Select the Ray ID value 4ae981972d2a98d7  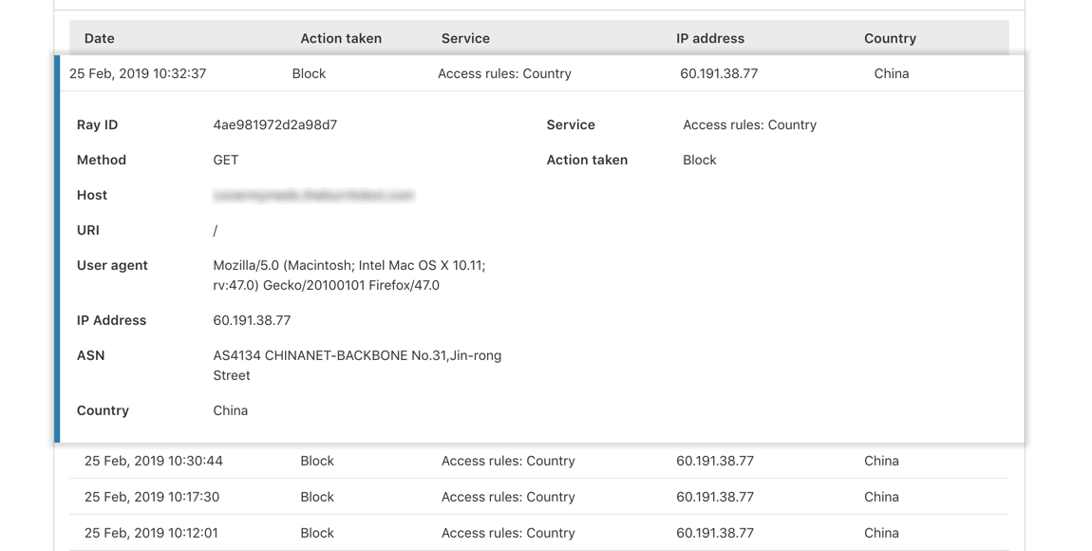pos(275,125)
